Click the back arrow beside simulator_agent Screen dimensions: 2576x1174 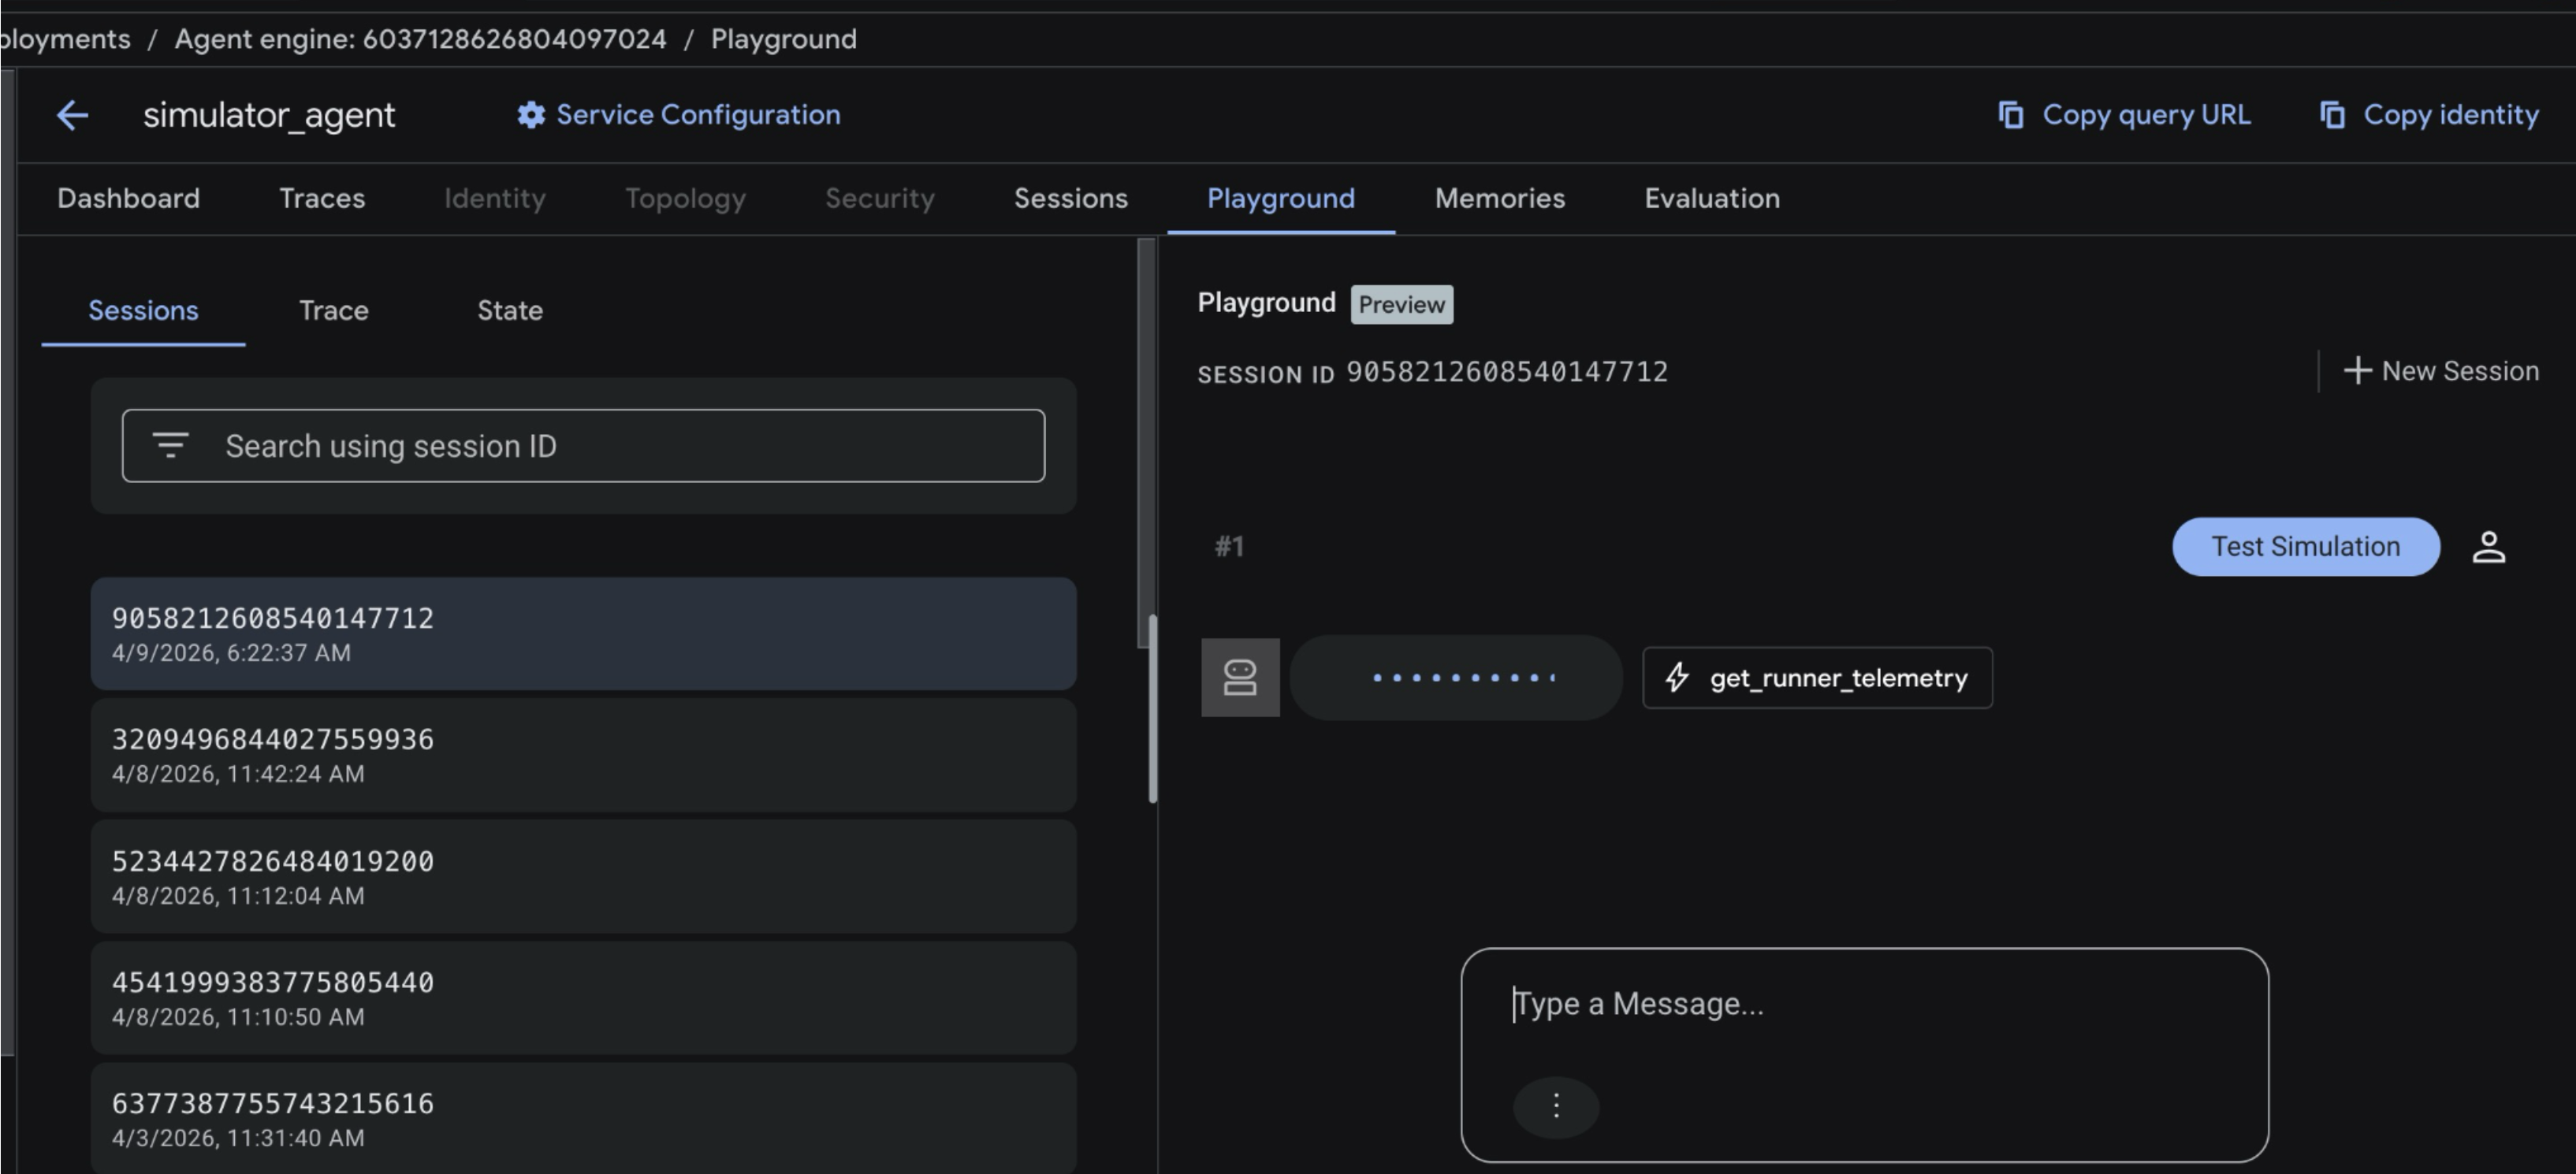pyautogui.click(x=72, y=115)
